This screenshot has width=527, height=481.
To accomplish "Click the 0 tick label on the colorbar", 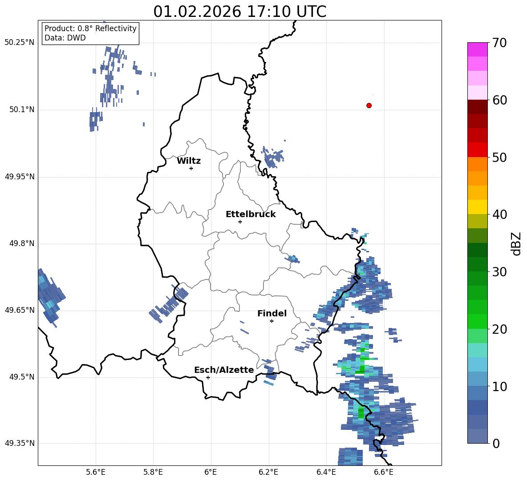I will coord(496,444).
